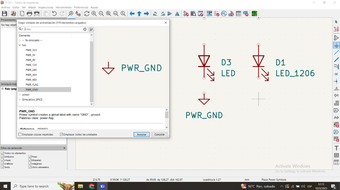Toggle Emplazar todas las unidades checkbox
This screenshot has width=340, height=190.
[61, 134]
